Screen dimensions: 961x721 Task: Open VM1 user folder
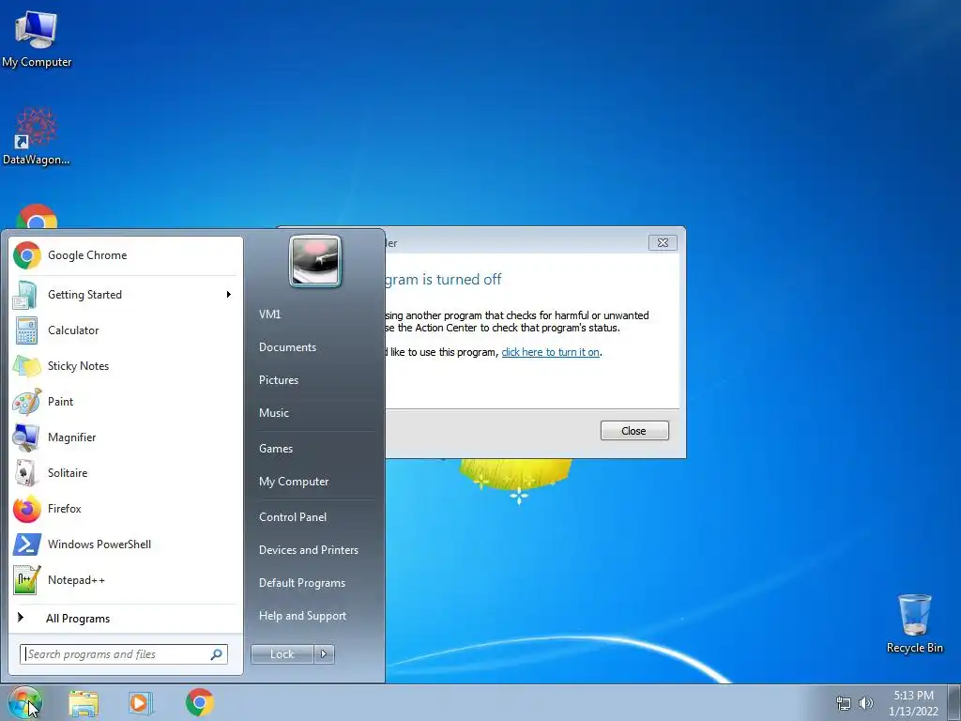coord(269,314)
